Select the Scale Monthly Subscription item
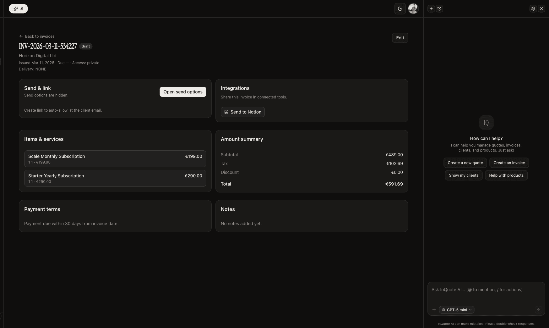Screen dimensions: 549x328 (115, 159)
